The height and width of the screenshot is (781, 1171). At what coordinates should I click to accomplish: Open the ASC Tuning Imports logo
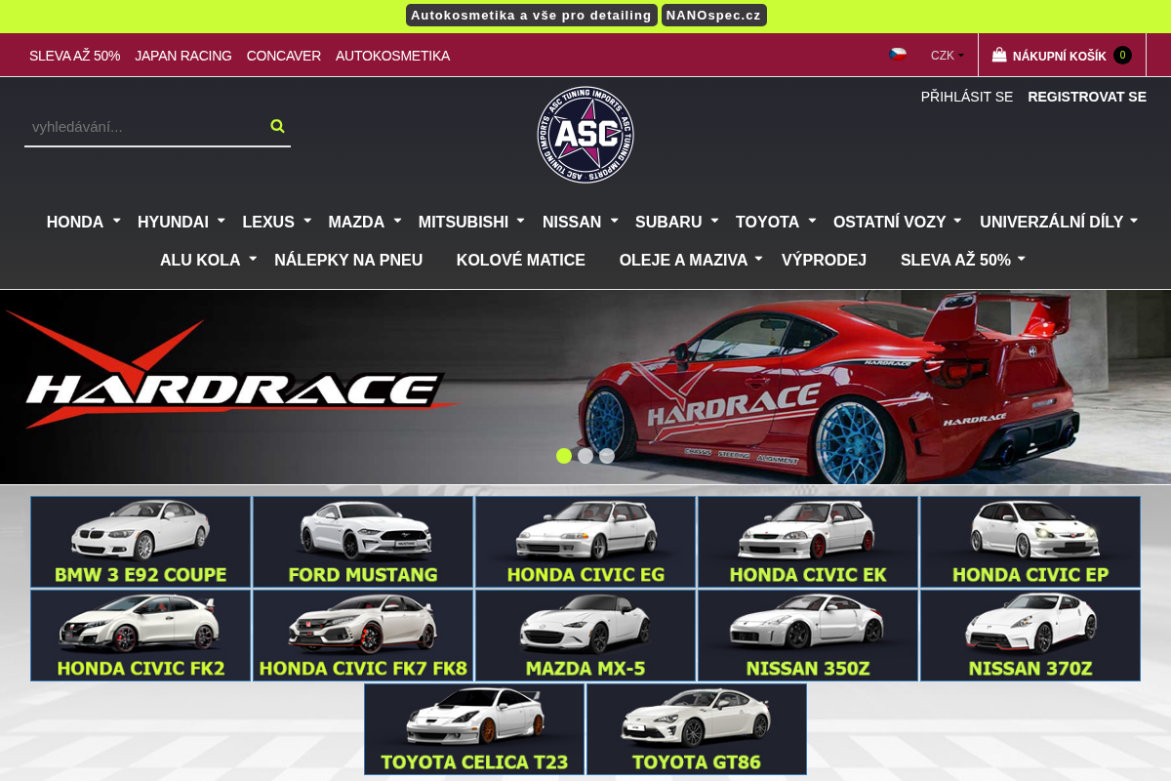[585, 135]
